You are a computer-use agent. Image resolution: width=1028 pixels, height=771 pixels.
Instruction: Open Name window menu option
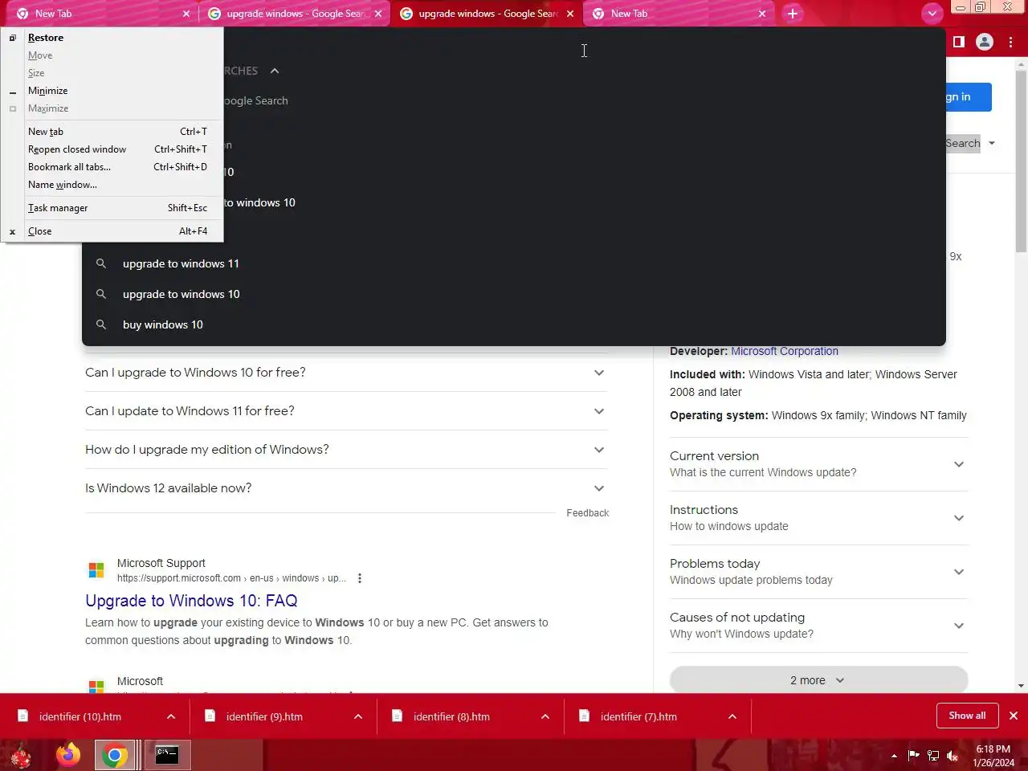113,185
